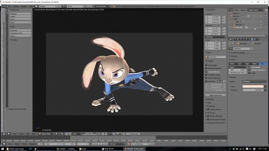Open Sublime Text from the taskbar
Screen dimensions: 269x151
66,149
